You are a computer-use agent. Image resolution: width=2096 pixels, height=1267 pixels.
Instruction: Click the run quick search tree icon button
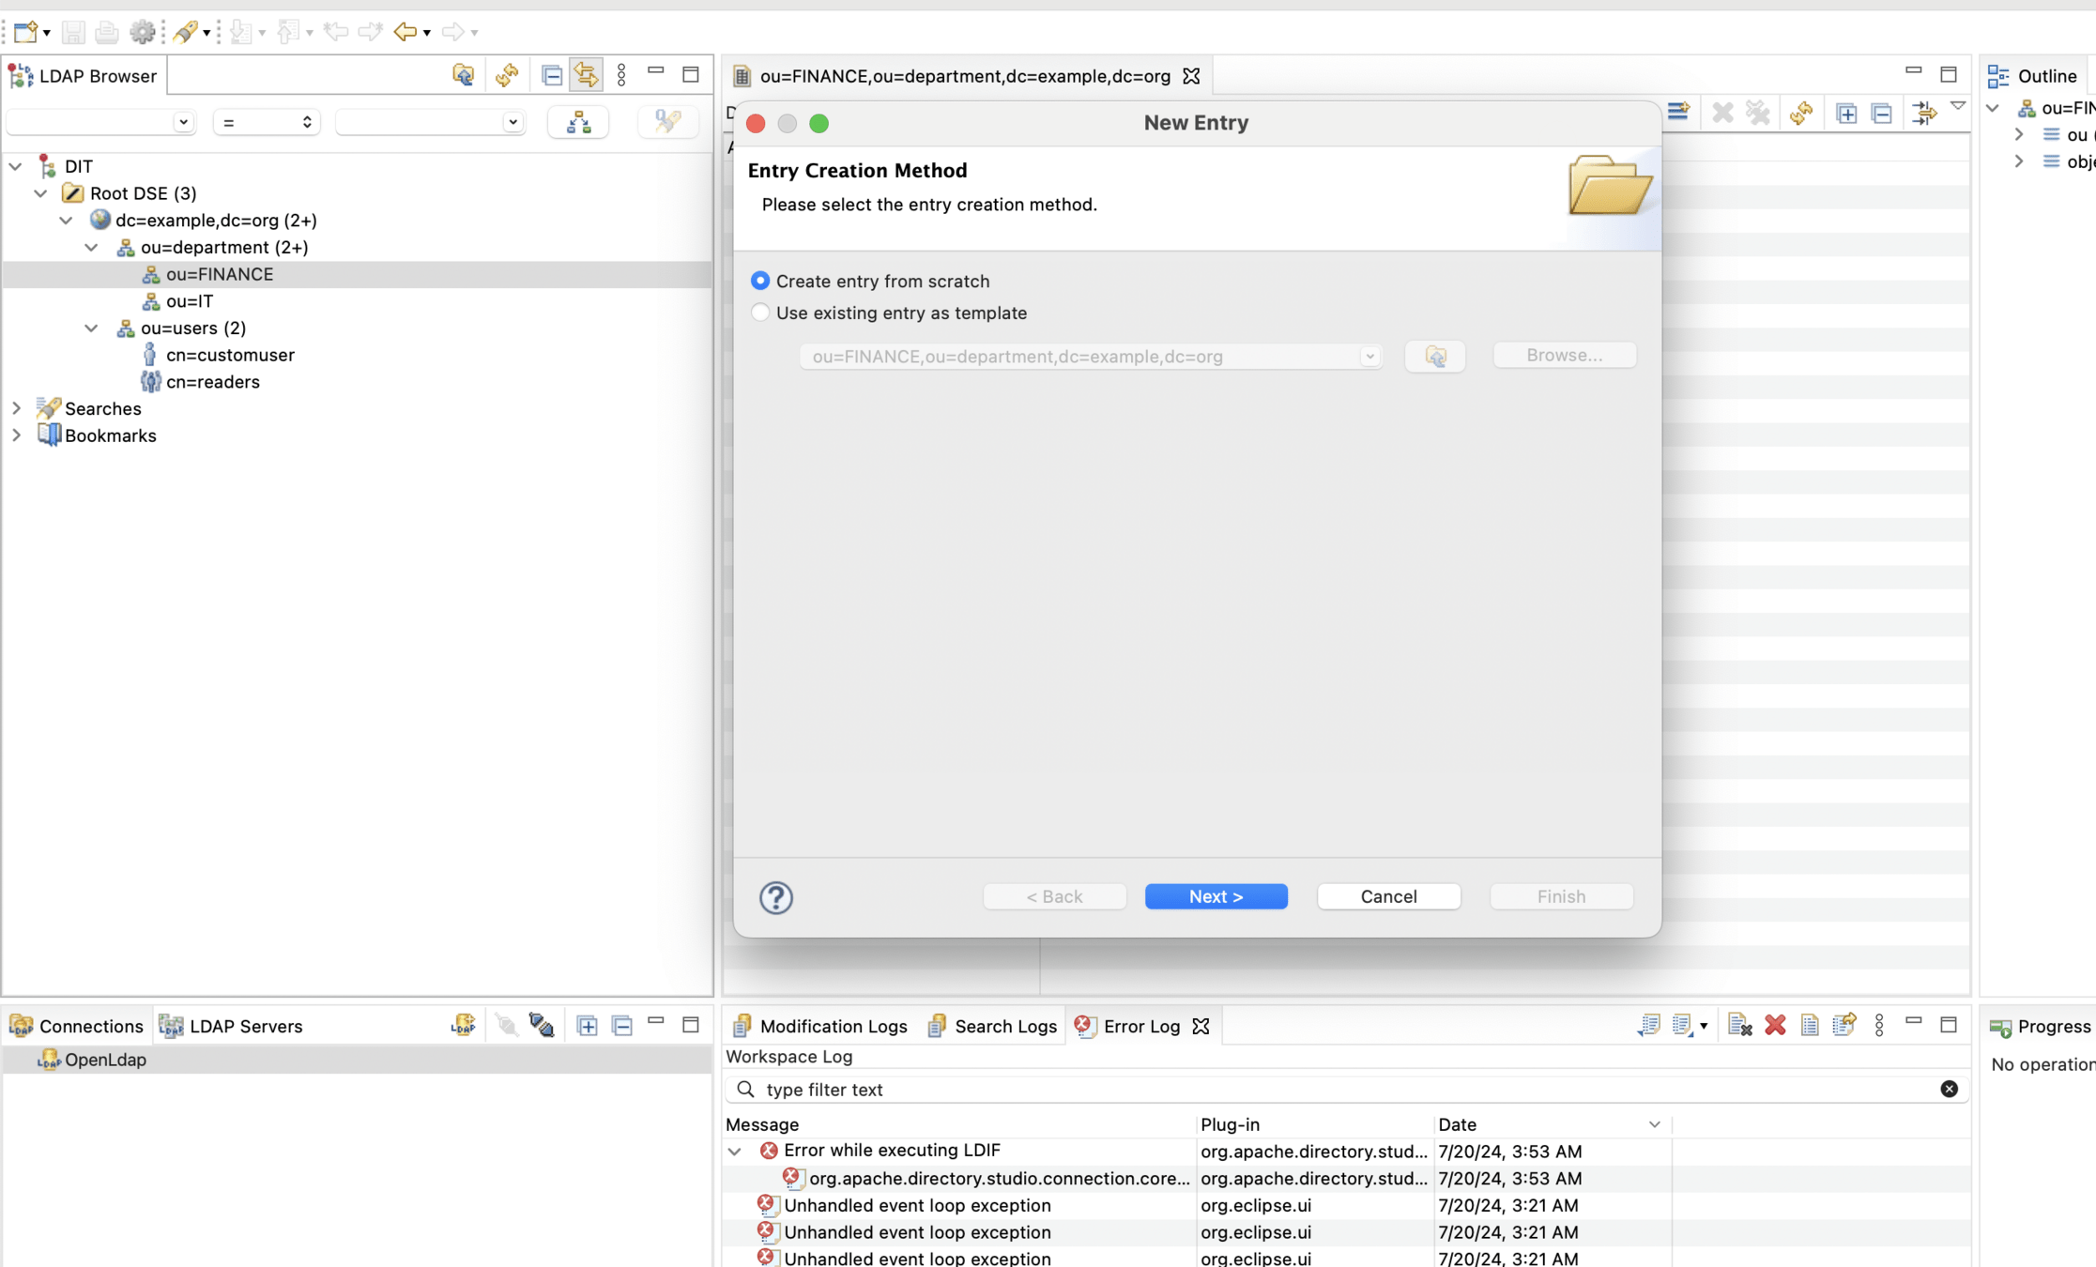click(578, 122)
